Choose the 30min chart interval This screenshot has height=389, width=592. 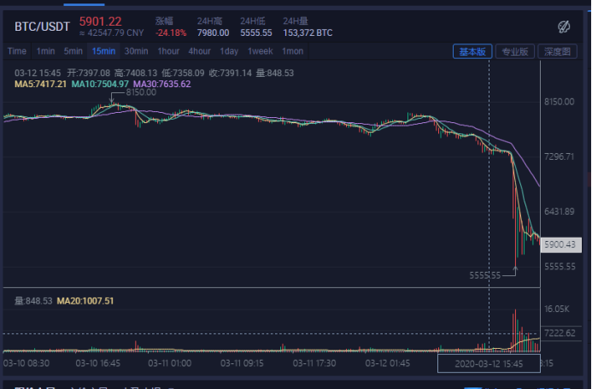(x=136, y=51)
